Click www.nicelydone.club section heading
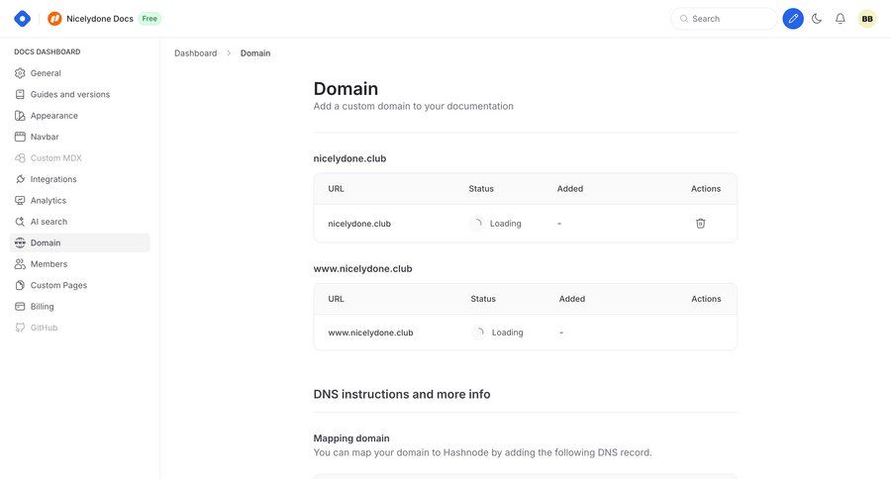Image resolution: width=891 pixels, height=479 pixels. [362, 269]
